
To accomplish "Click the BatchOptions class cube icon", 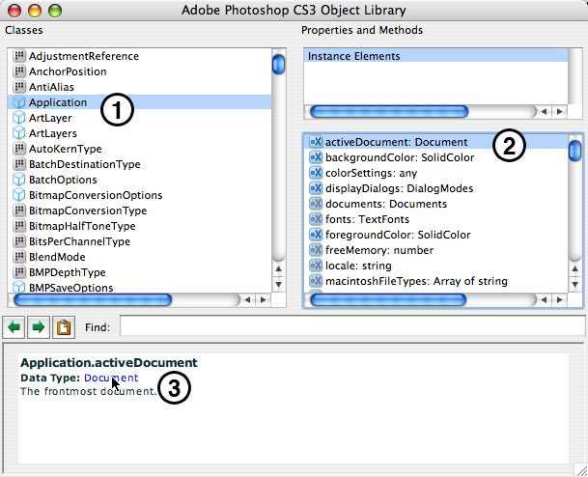I will click(19, 180).
